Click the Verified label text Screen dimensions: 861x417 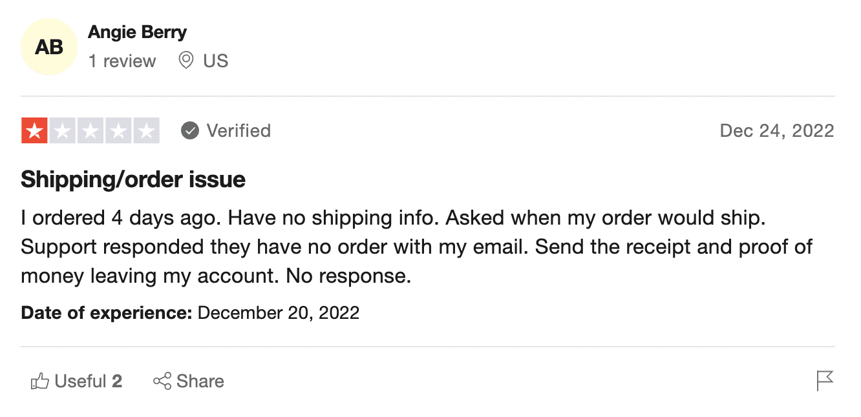point(239,131)
